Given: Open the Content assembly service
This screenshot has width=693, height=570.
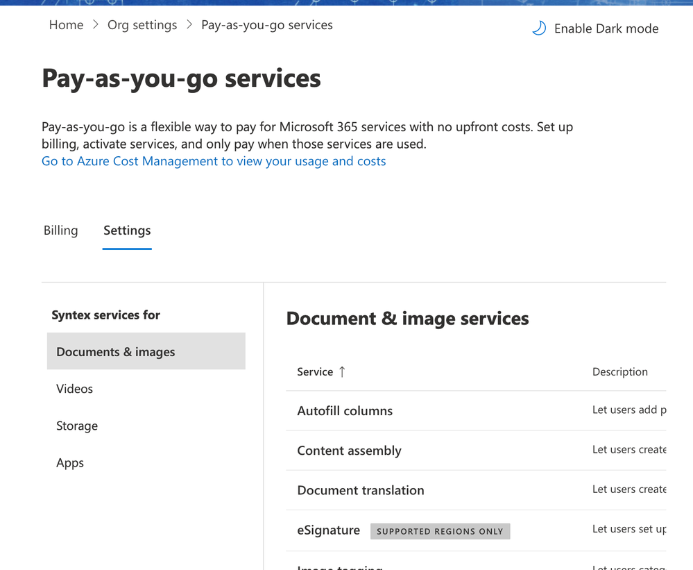Looking at the screenshot, I should [349, 451].
